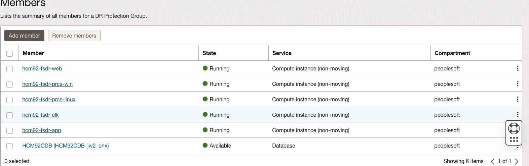The height and width of the screenshot is (166, 529).
Task: Sort by the Member column header
Action: [x=33, y=53]
